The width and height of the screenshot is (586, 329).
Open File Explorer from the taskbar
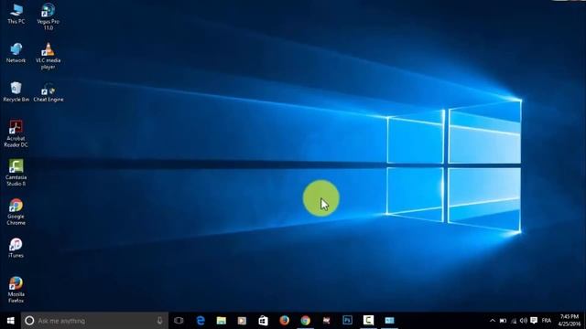click(x=222, y=321)
